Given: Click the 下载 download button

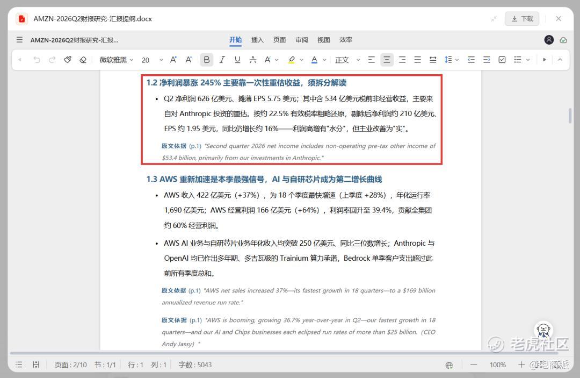Looking at the screenshot, I should click(x=522, y=19).
